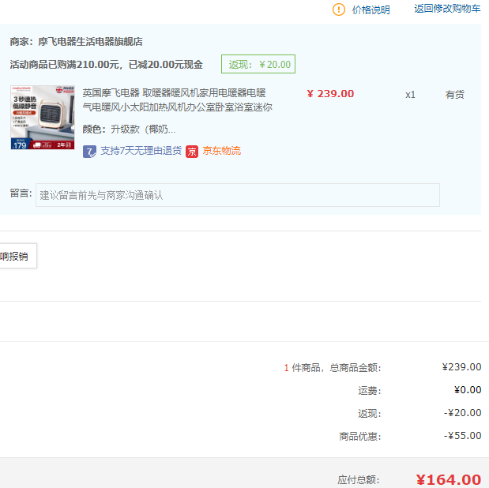The width and height of the screenshot is (489, 488).
Task: Click product discount value -¥55.00
Action: [462, 436]
